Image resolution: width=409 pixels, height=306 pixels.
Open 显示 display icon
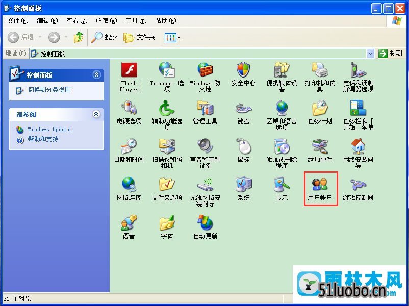click(282, 189)
